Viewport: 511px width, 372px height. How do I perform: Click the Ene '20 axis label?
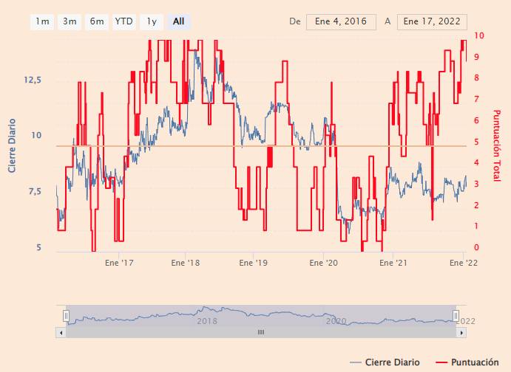tap(324, 263)
